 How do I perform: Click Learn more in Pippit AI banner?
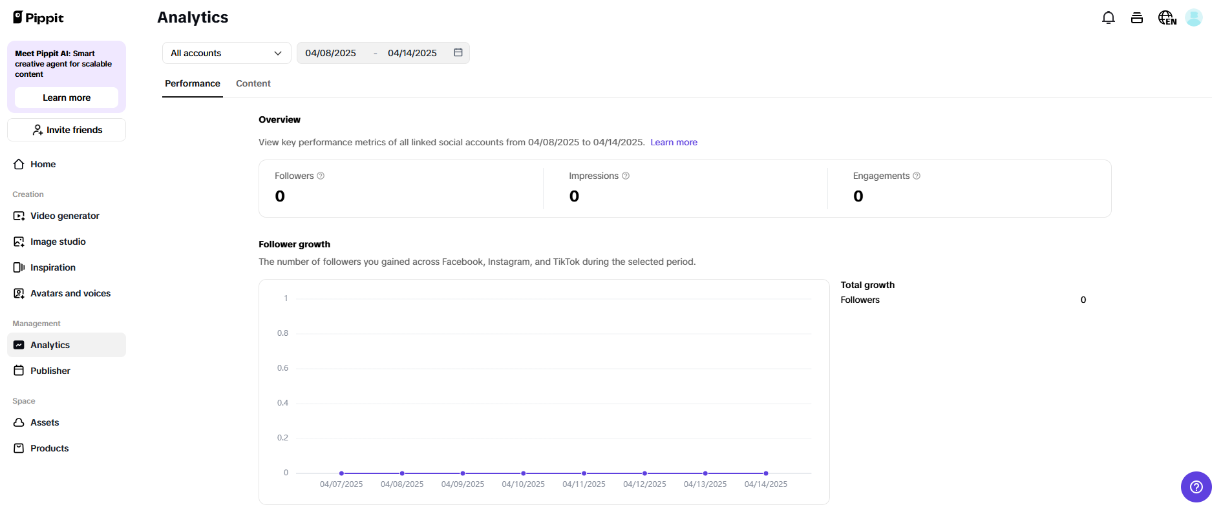(67, 98)
